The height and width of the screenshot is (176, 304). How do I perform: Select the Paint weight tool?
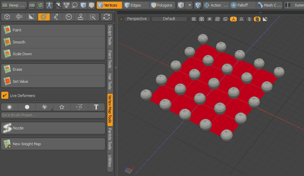click(53, 30)
